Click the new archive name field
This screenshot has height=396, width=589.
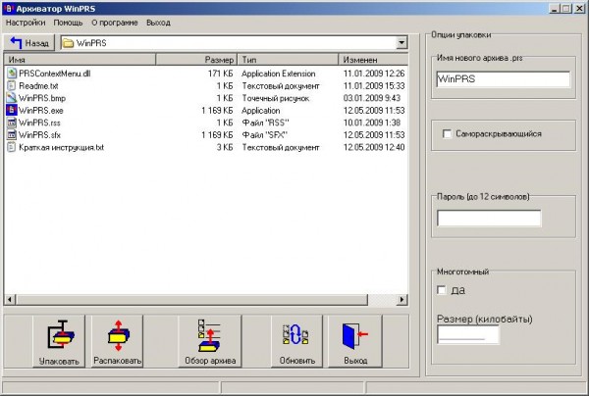502,79
